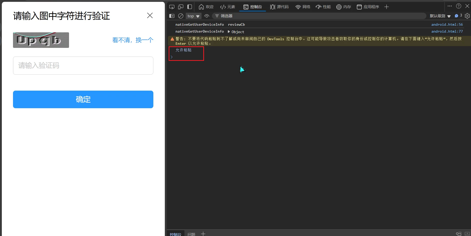Switch to the 网络 tab

point(303,7)
